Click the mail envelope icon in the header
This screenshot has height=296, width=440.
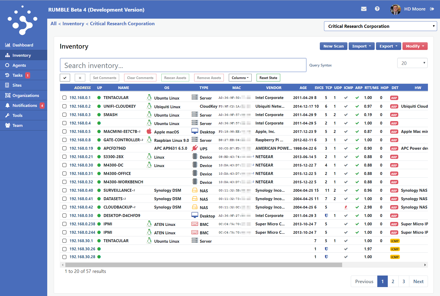click(364, 9)
